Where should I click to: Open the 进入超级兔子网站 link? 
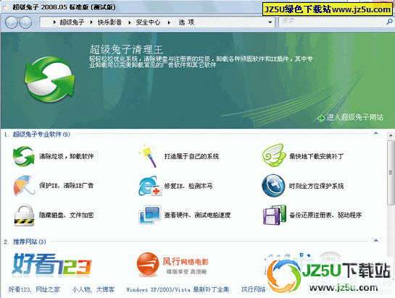tap(354, 117)
